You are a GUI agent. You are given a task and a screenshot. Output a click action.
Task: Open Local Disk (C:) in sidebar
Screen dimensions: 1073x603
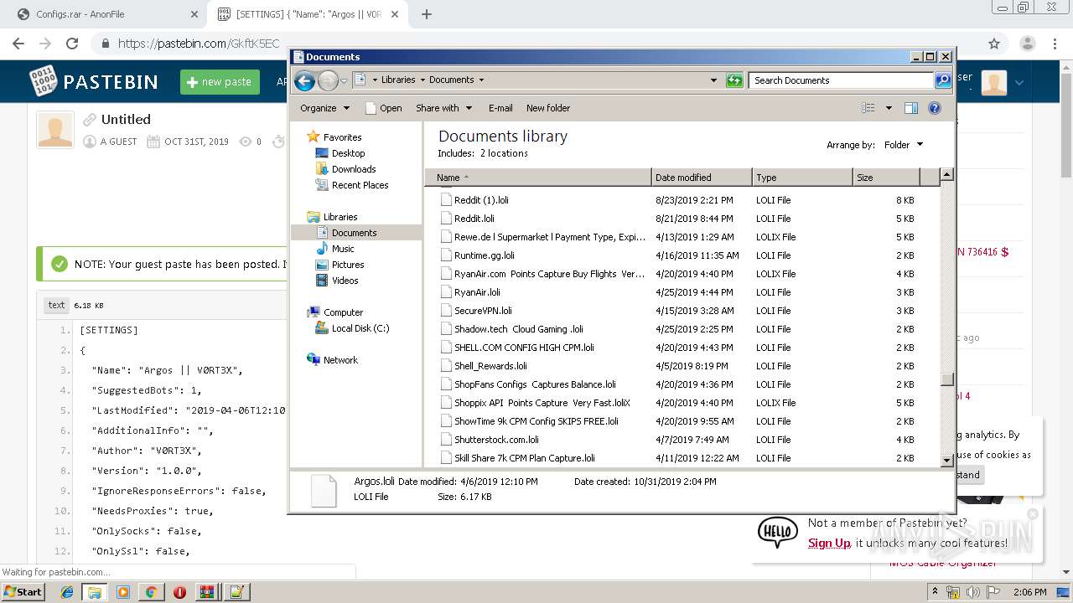pyautogui.click(x=360, y=328)
